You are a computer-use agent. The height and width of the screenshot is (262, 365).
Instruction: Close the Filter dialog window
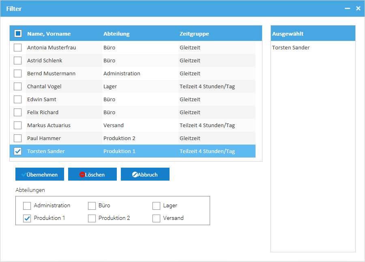pyautogui.click(x=358, y=9)
